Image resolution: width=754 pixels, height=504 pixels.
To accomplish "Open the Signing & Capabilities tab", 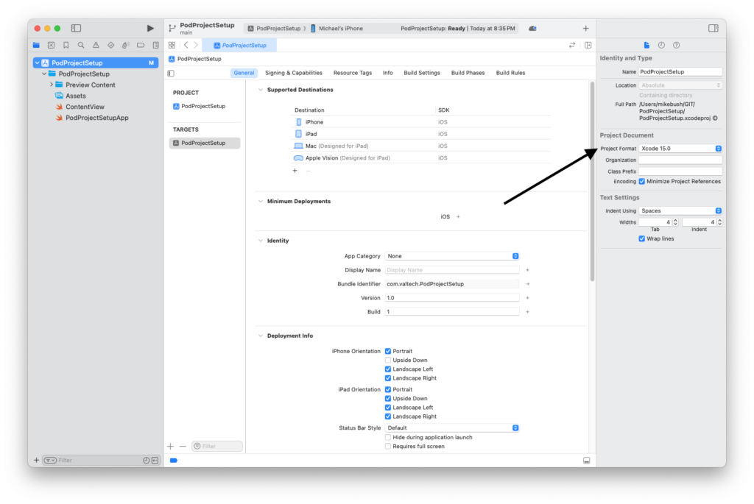I will tap(294, 74).
